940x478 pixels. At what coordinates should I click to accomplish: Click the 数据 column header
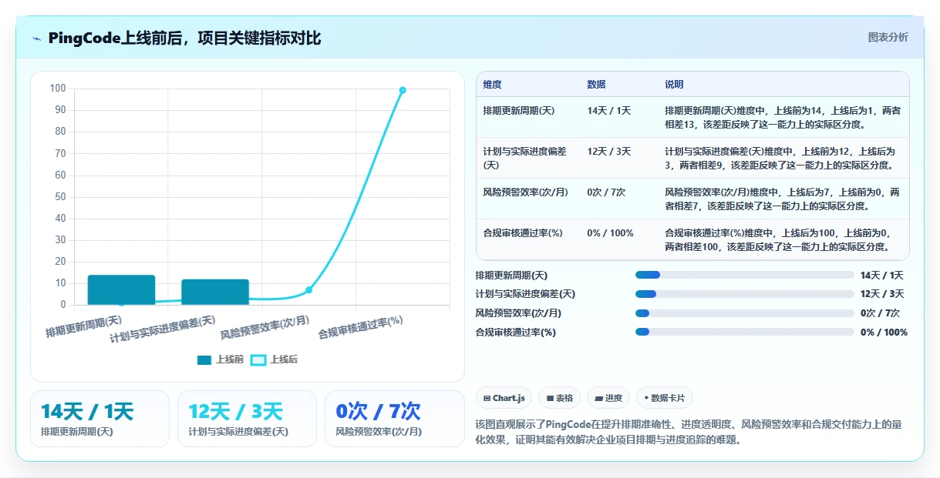point(596,85)
